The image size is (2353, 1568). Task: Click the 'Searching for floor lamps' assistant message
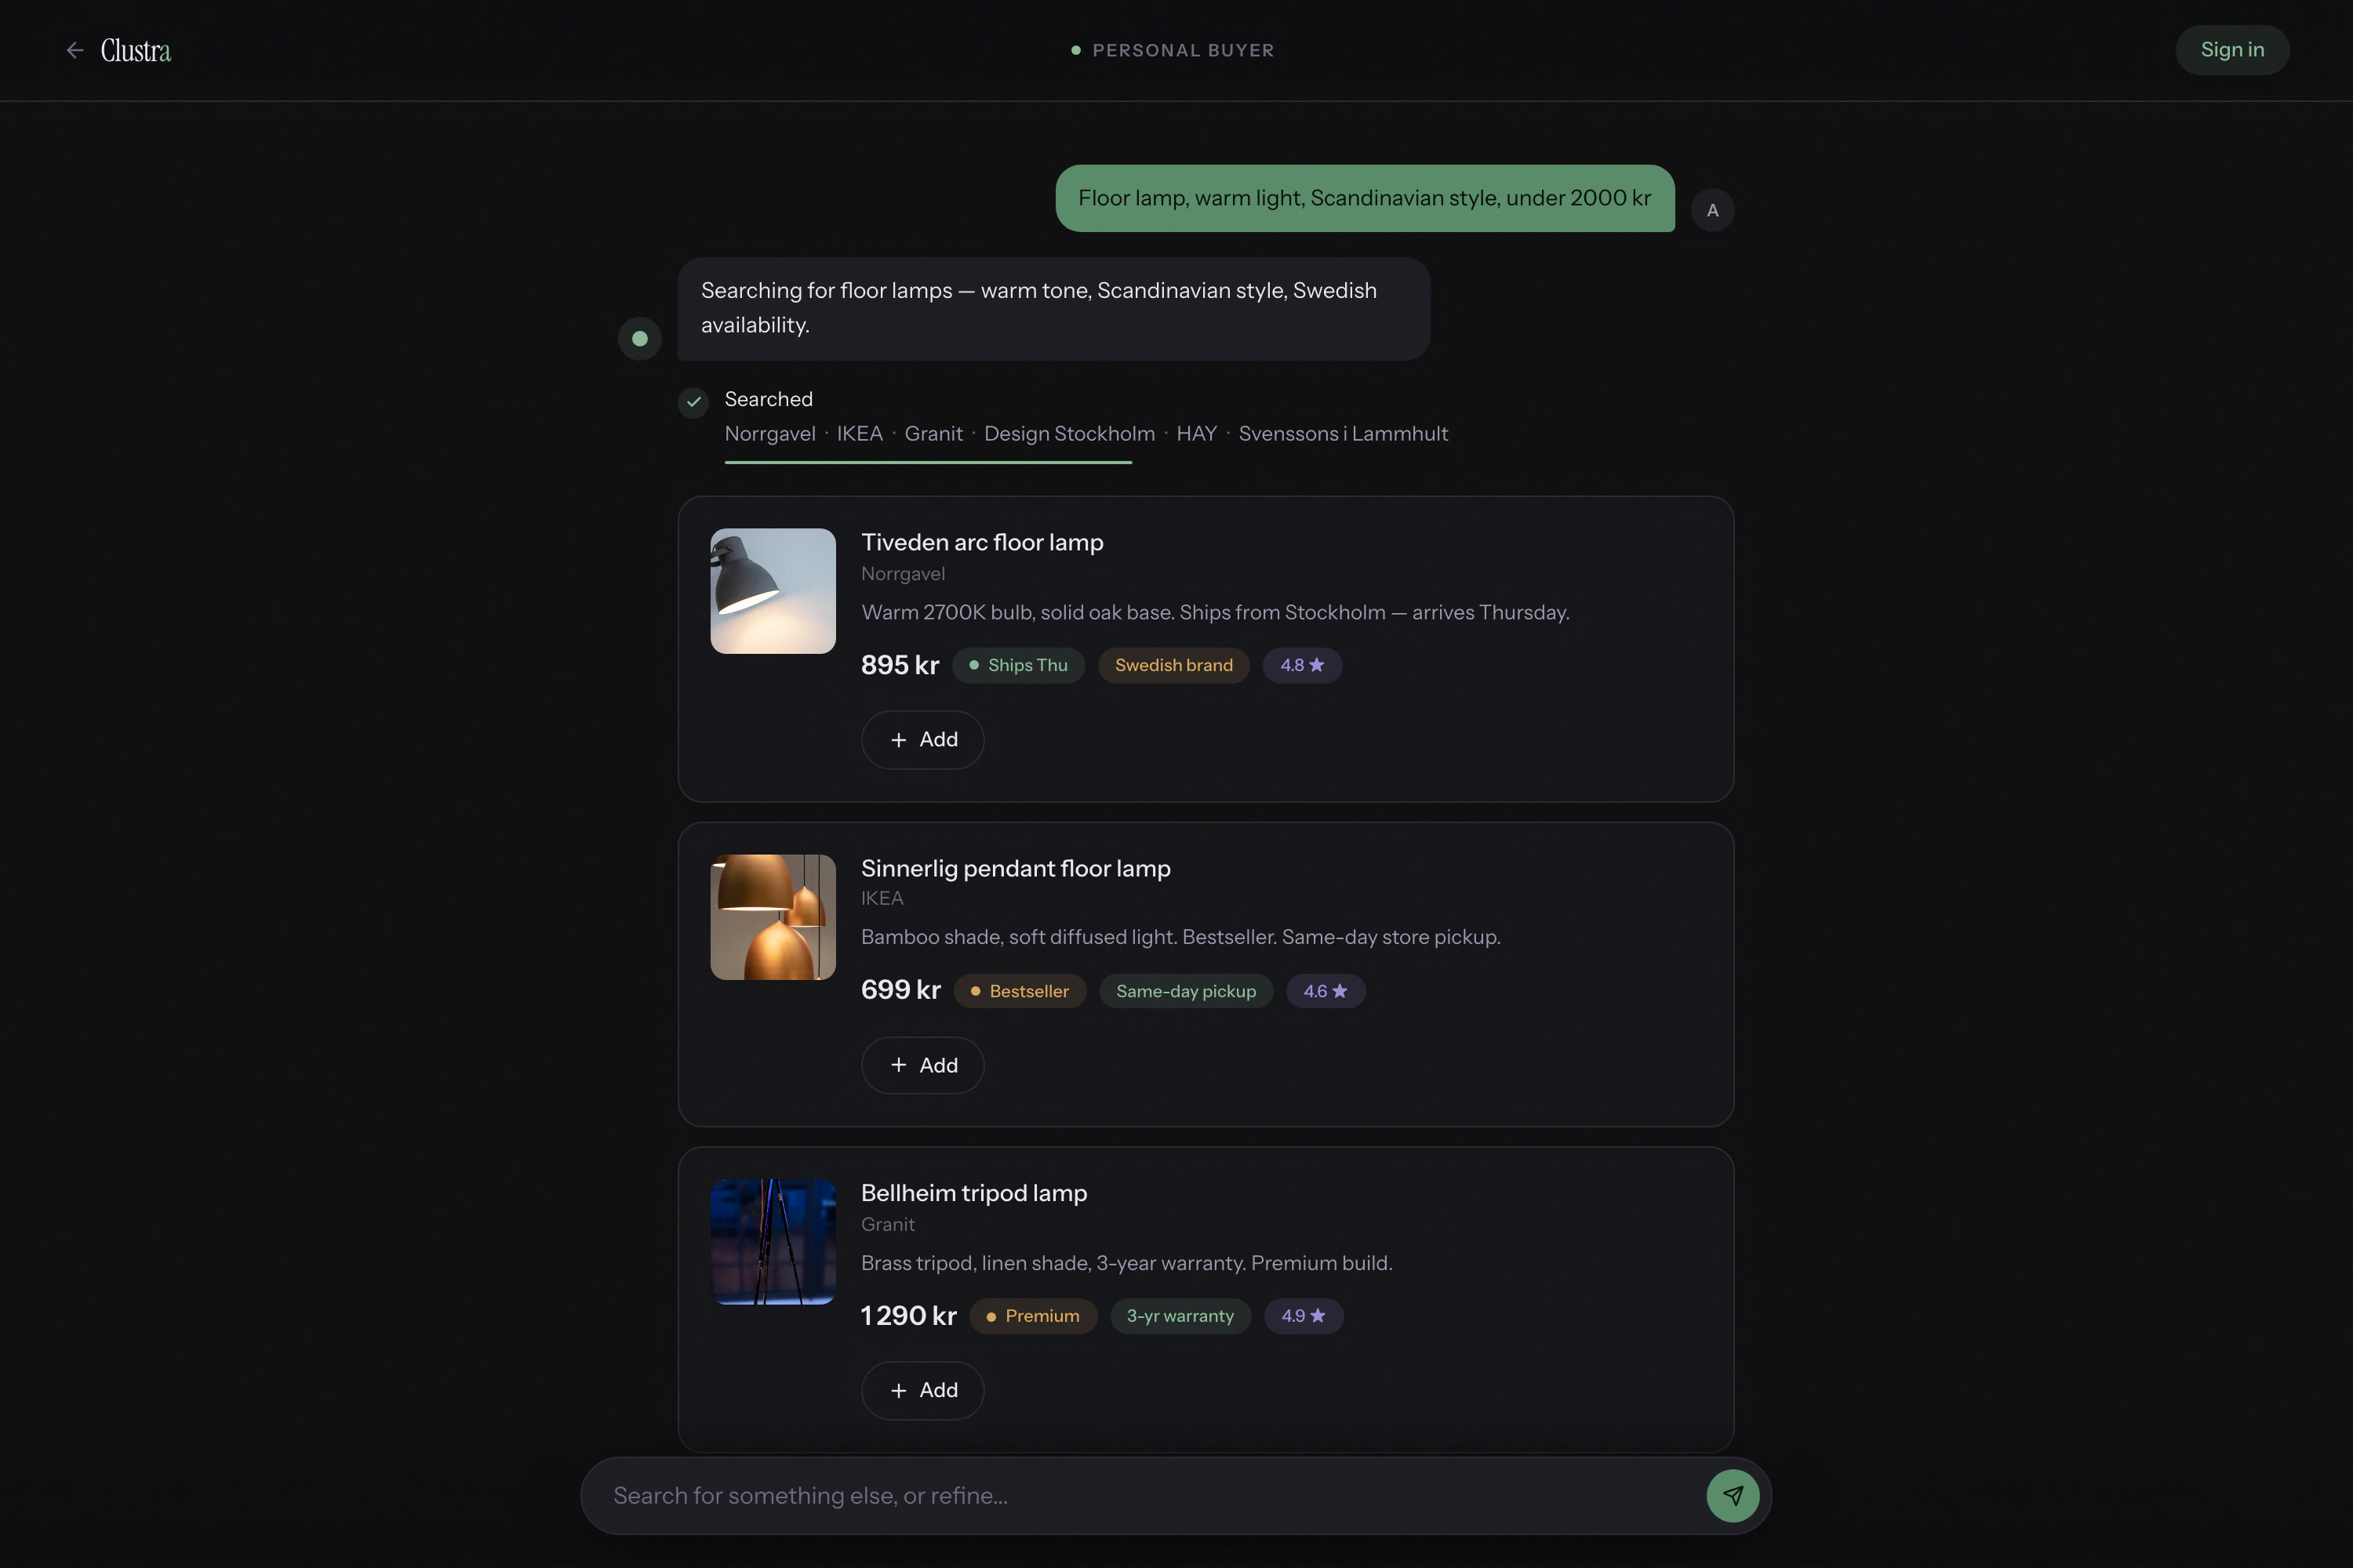[1053, 308]
